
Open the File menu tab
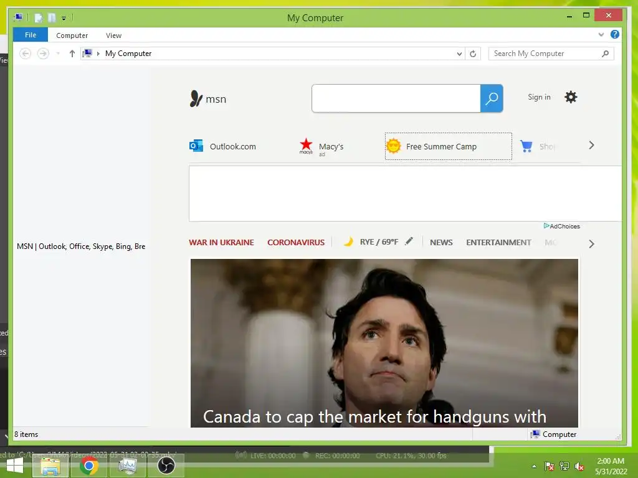pyautogui.click(x=31, y=35)
